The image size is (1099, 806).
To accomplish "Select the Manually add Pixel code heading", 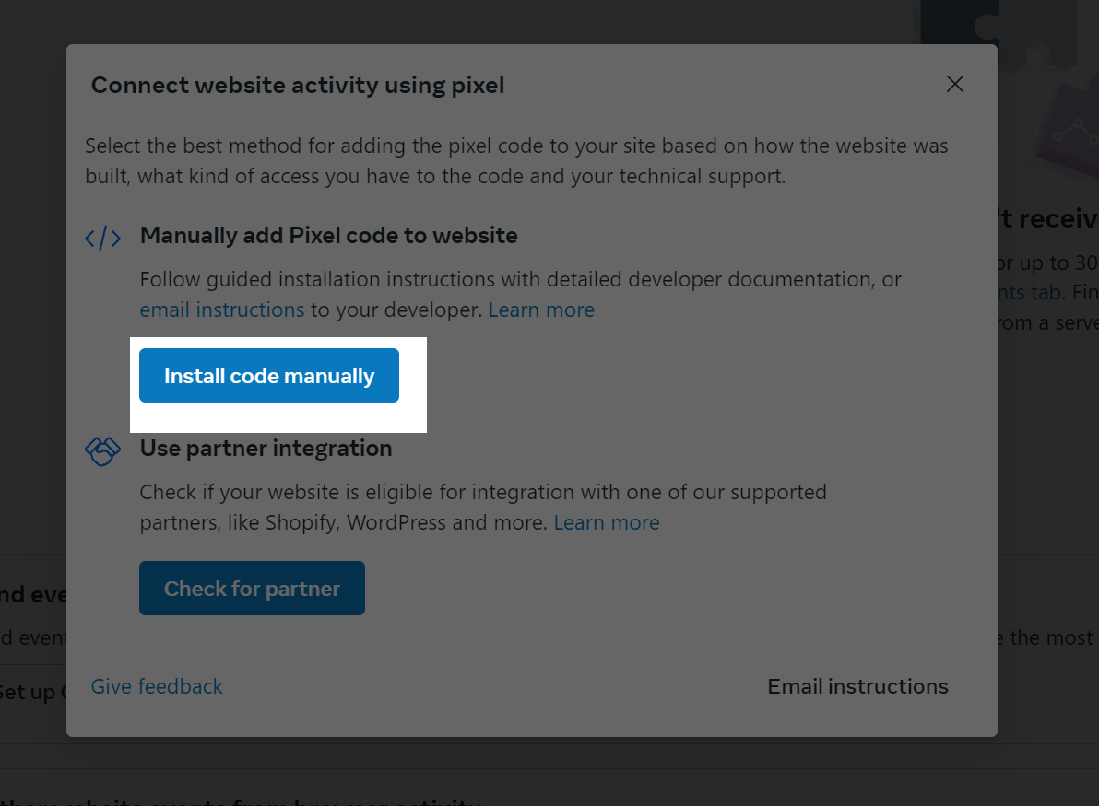I will pos(329,235).
